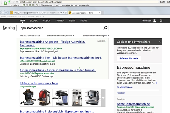
Task: Click the browser Refresh icon
Action: point(66,13)
